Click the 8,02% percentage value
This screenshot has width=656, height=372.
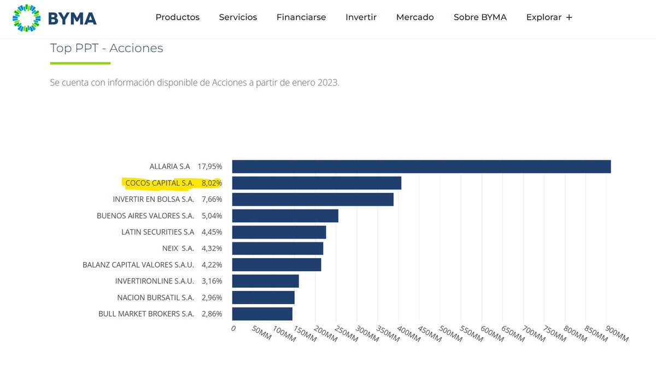[x=212, y=183]
